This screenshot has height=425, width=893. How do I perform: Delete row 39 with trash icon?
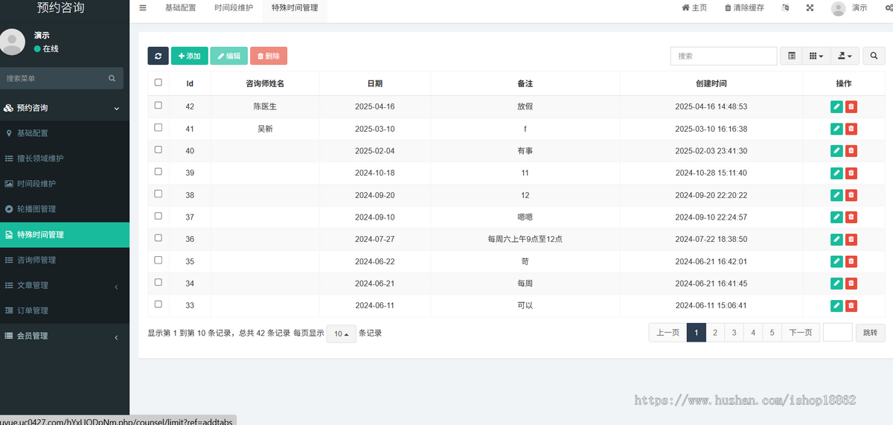pos(851,173)
